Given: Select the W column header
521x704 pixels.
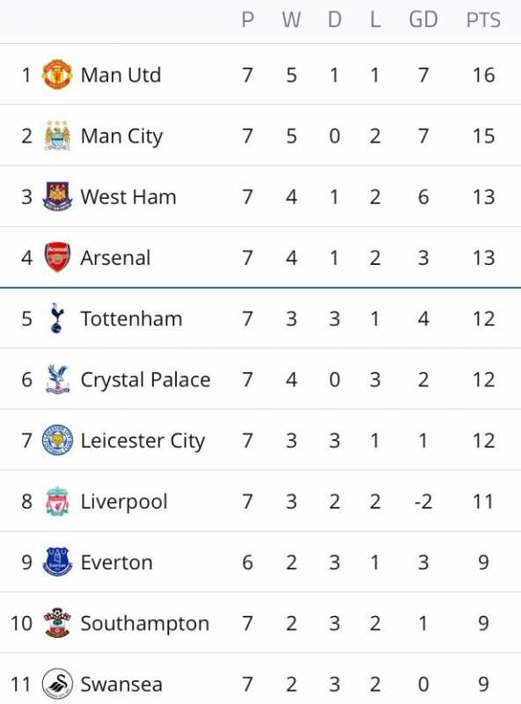Looking at the screenshot, I should pos(291,20).
